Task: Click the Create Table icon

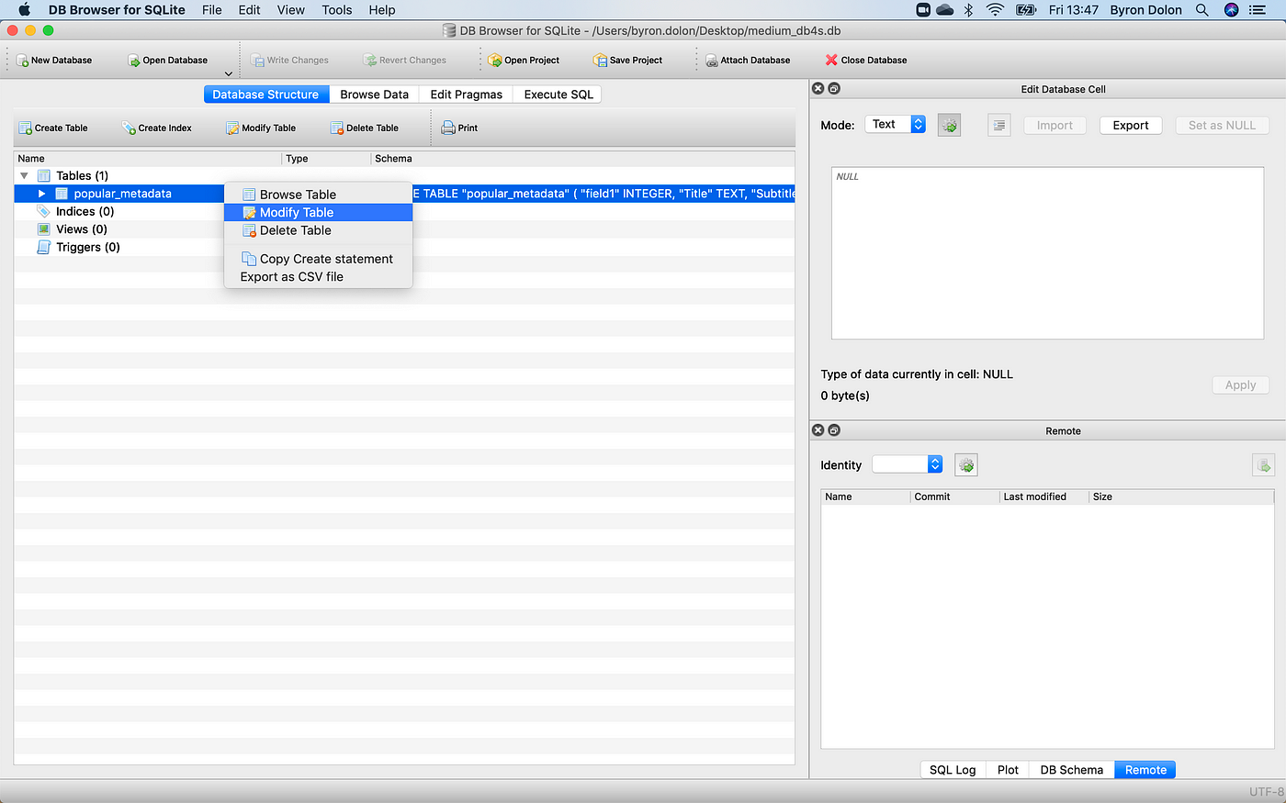Action: 26,128
